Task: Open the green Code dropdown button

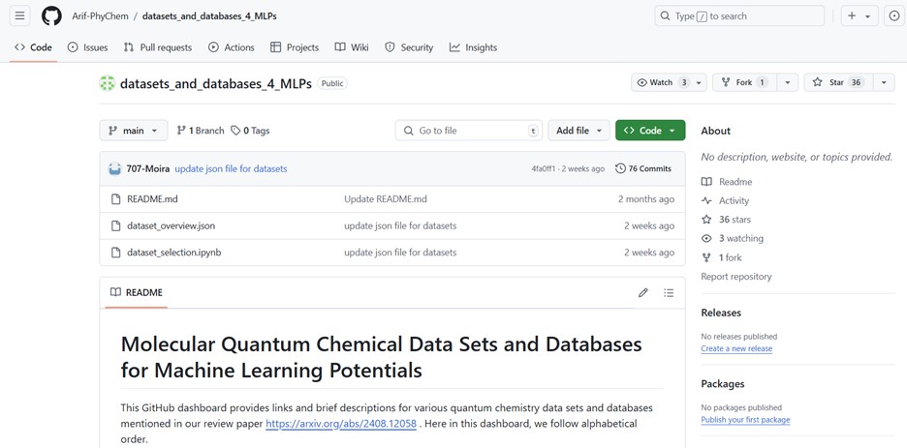Action: click(x=650, y=131)
